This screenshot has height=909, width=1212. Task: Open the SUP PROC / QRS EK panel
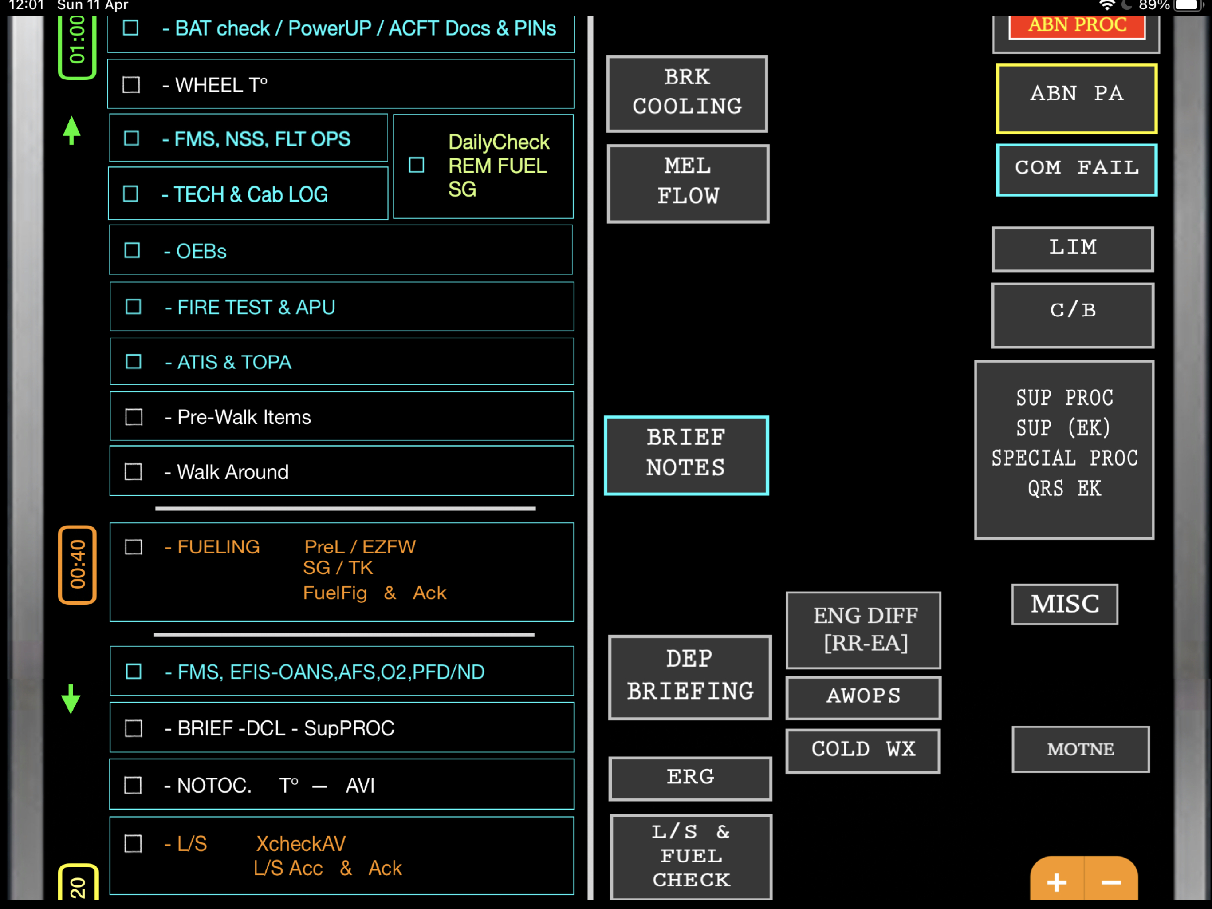(1065, 450)
